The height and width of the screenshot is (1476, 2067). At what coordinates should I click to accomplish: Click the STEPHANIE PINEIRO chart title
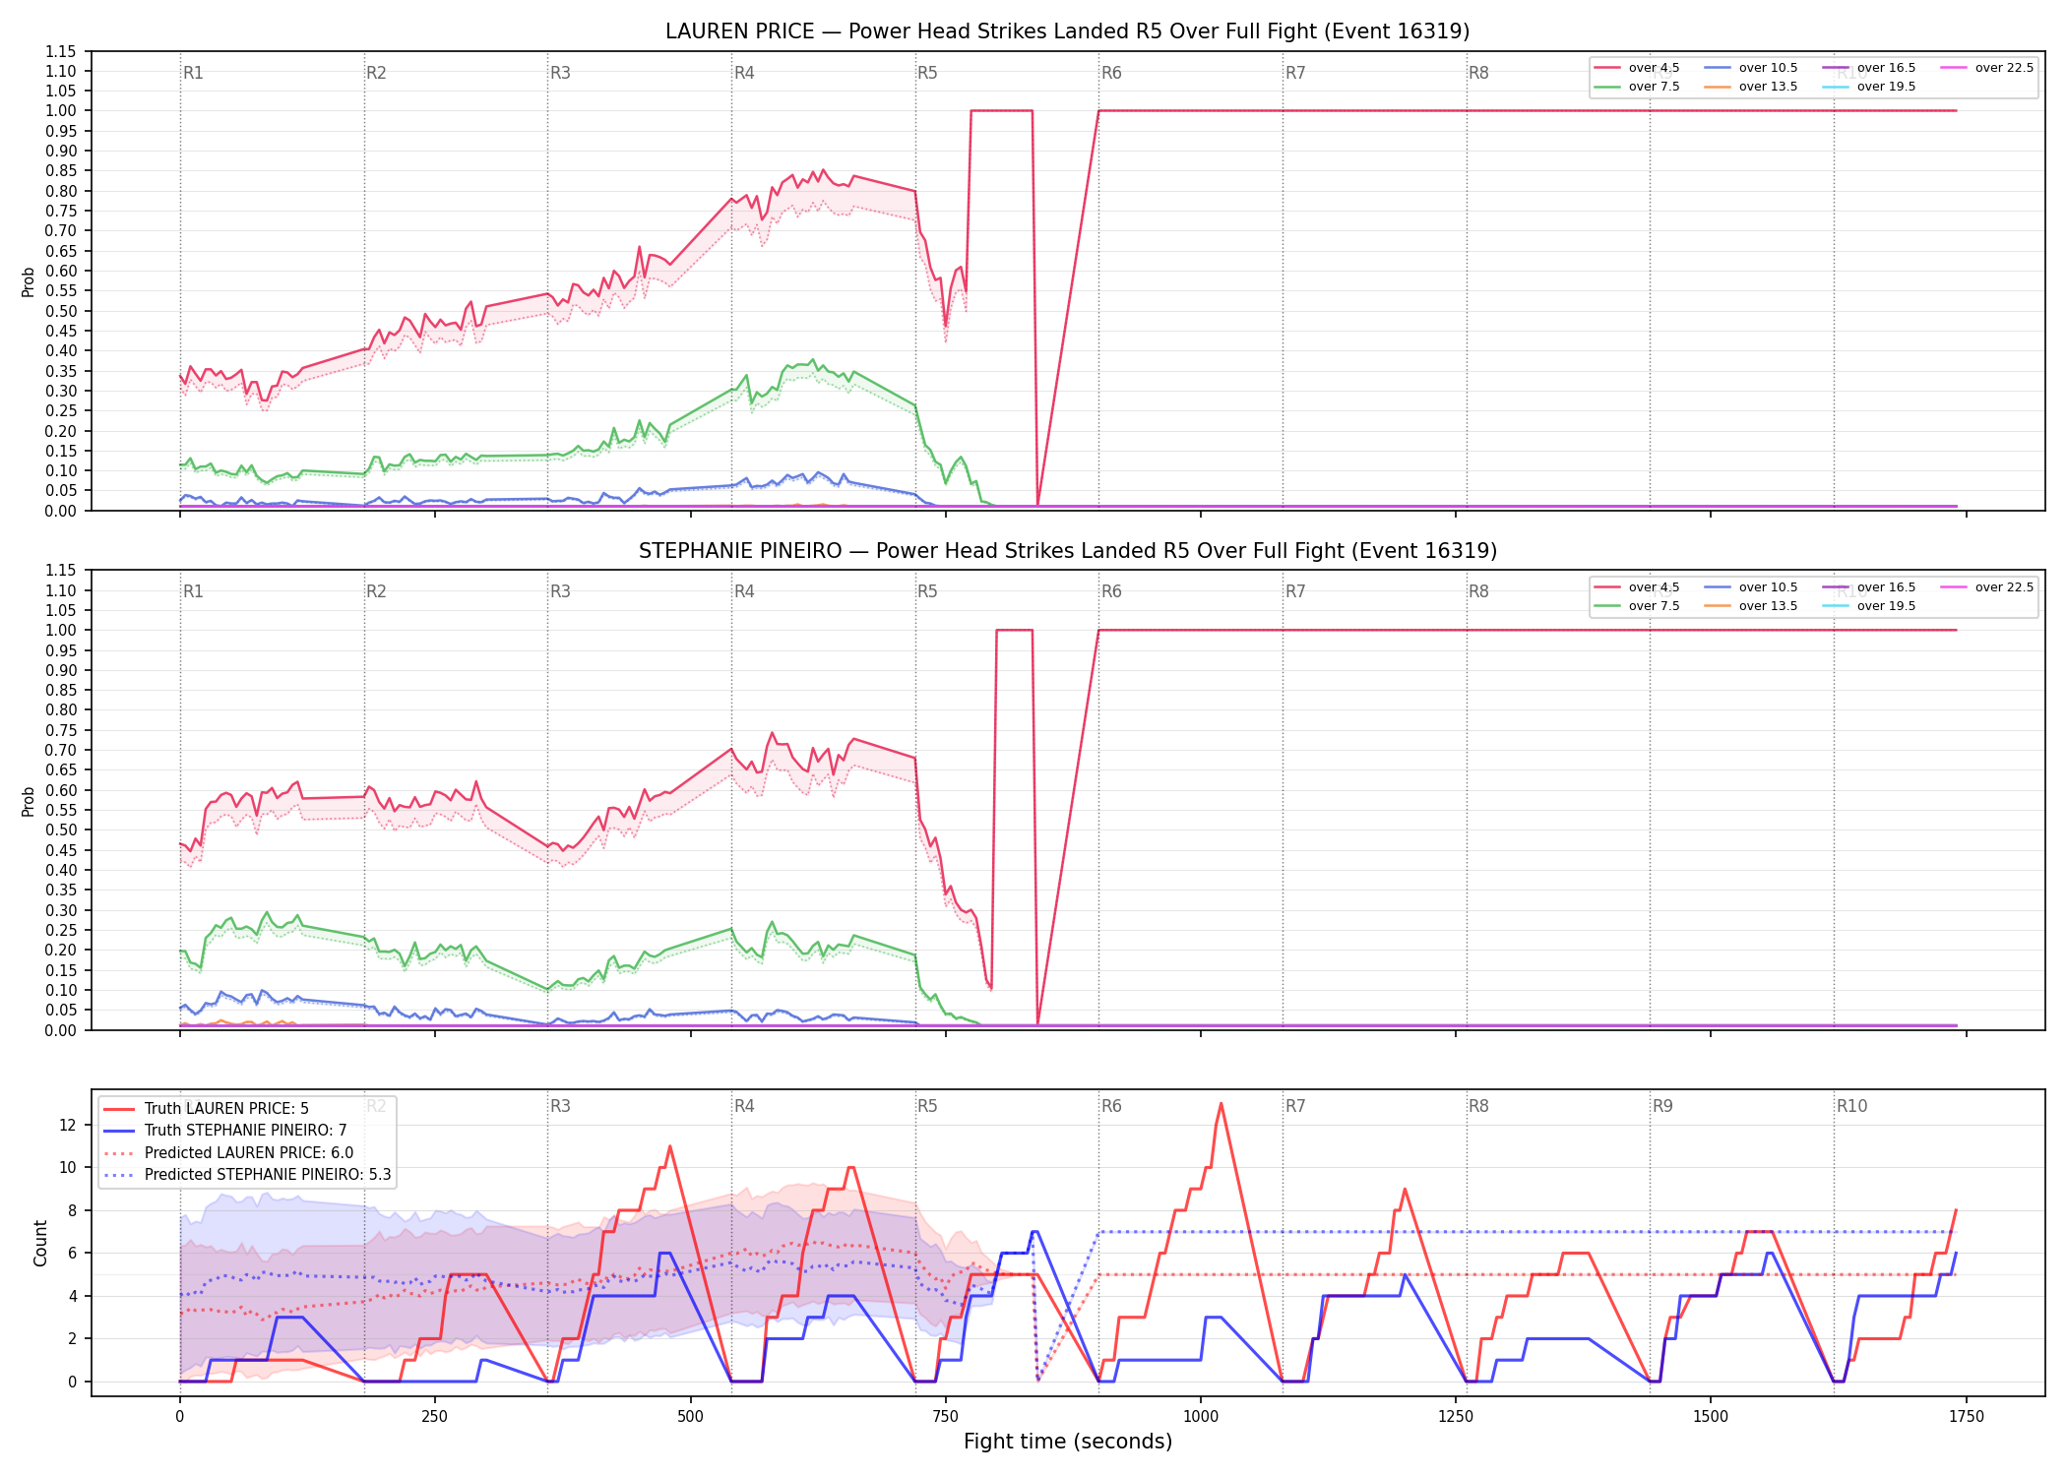[x=1068, y=551]
